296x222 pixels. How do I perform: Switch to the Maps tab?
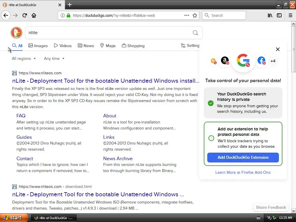tap(108, 46)
